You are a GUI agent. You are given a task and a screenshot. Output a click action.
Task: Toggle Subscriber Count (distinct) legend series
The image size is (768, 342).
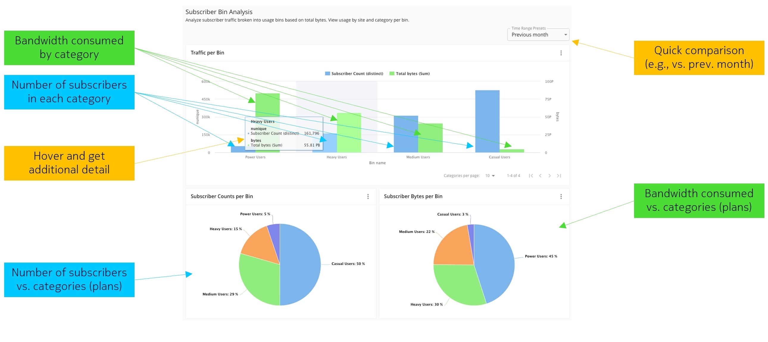click(x=357, y=73)
